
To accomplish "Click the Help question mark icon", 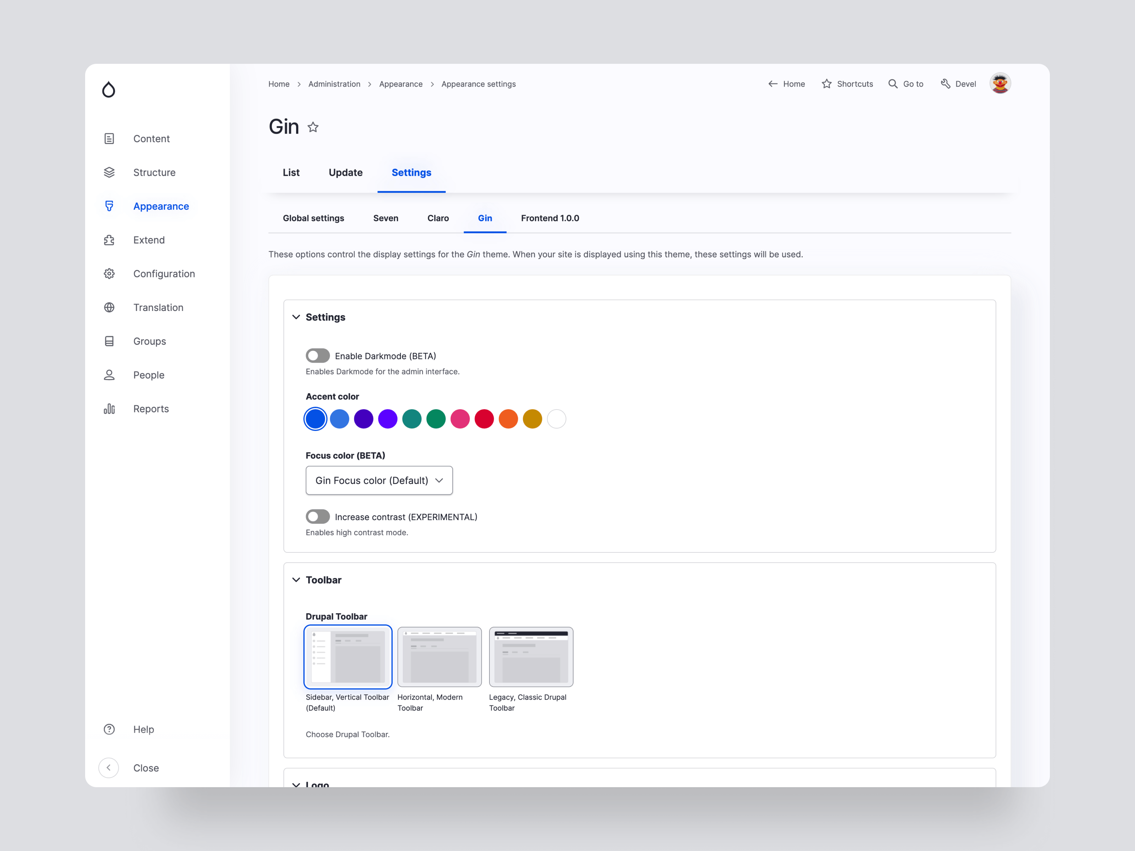I will pos(109,729).
